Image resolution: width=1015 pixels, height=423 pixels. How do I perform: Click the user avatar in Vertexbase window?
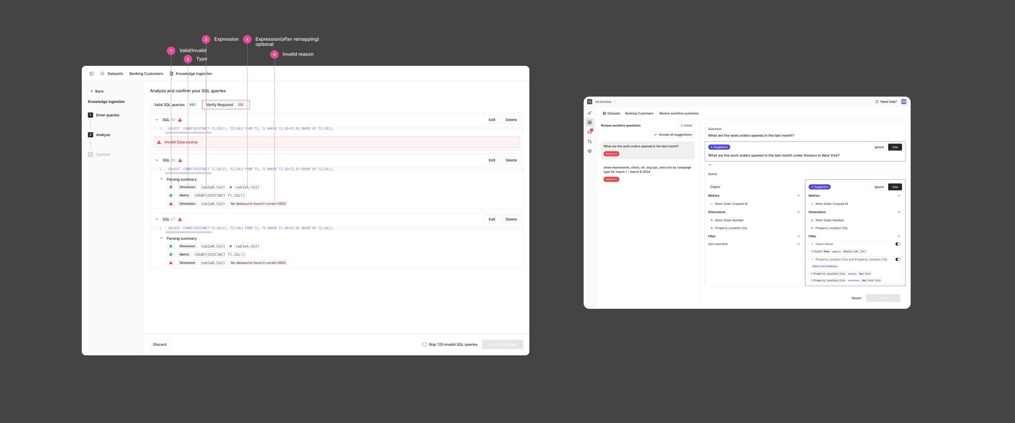coord(904,102)
